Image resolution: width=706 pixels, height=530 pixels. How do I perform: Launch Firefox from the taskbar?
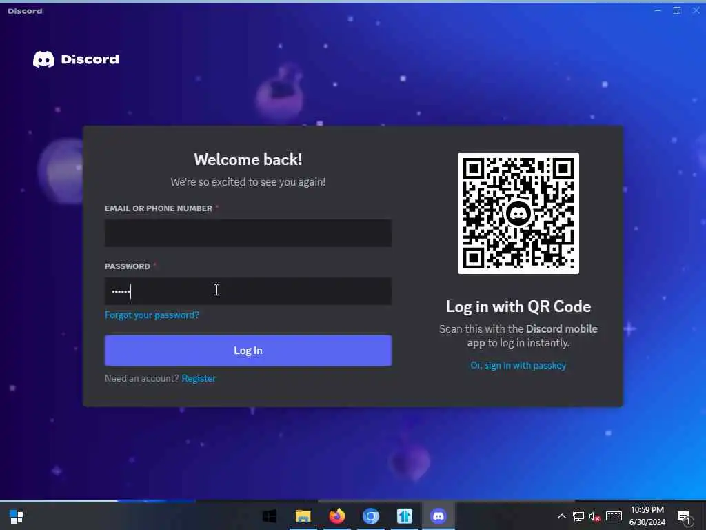point(336,516)
